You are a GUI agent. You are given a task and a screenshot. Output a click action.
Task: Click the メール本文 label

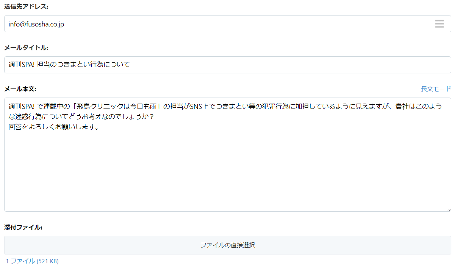(x=20, y=89)
